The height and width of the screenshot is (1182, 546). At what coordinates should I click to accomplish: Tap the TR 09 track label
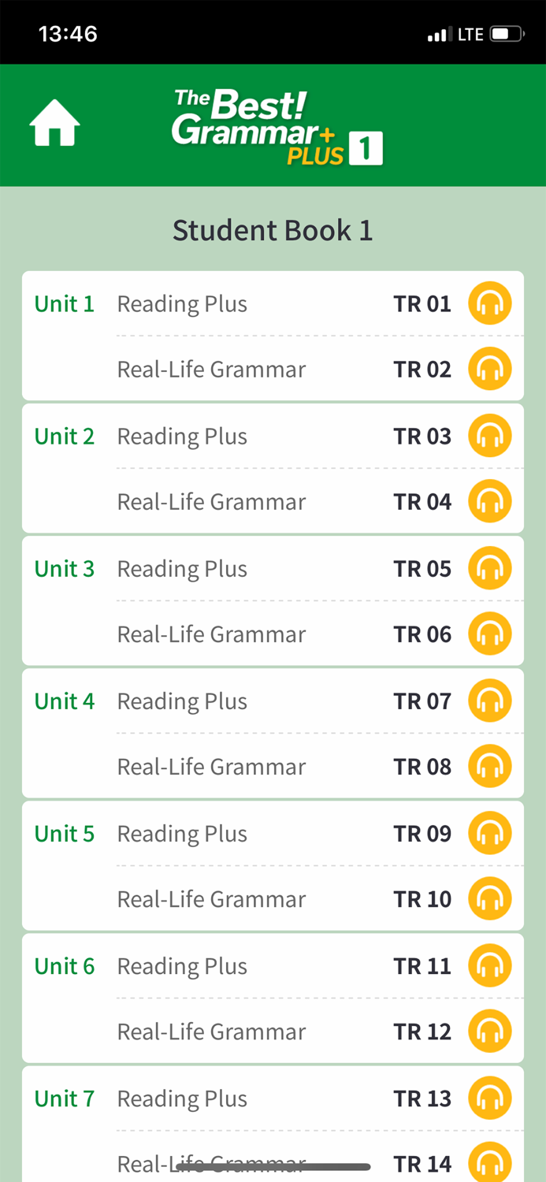click(422, 833)
